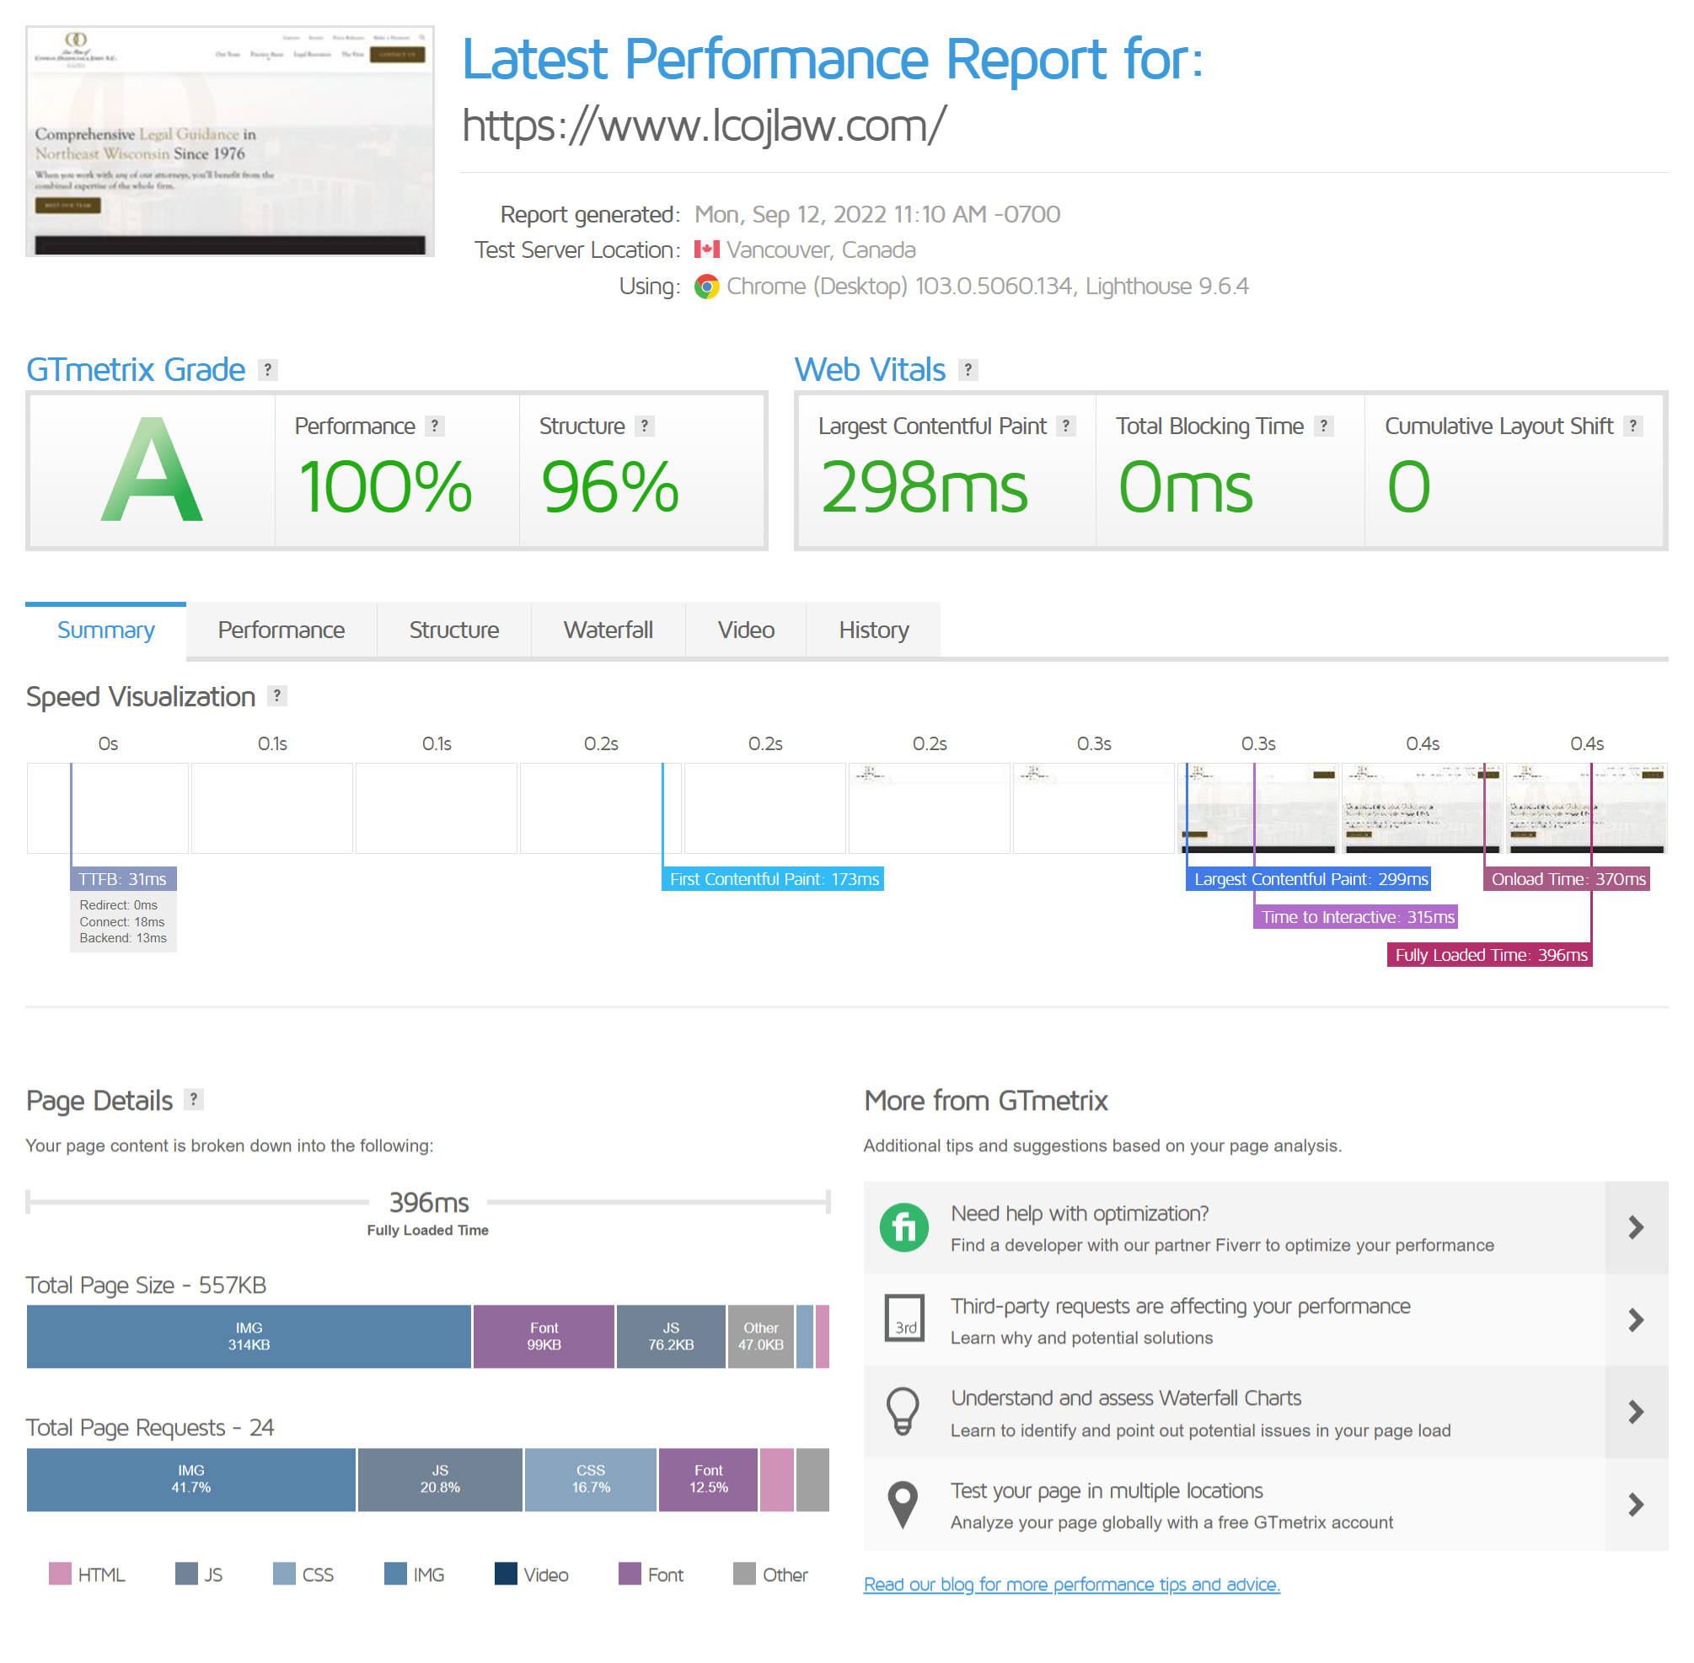This screenshot has height=1663, width=1694.
Task: Open the blog performance tips link
Action: [1071, 1585]
